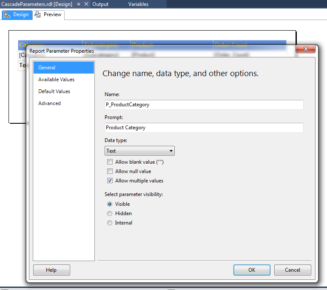
Task: Enable Allow blank value checkbox
Action: [110, 162]
